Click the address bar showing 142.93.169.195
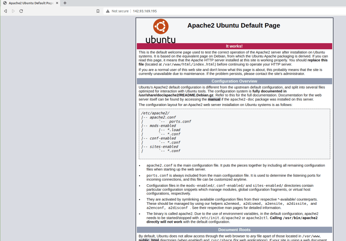Screen dimensions: 346x241 coord(225,11)
